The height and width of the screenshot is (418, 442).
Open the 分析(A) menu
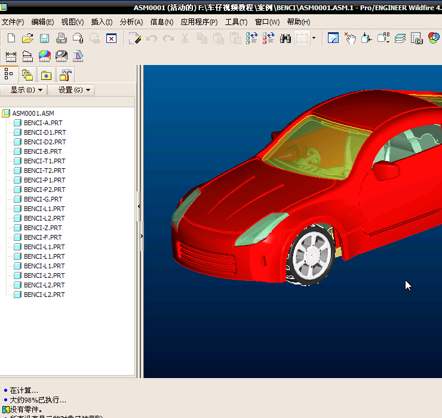coord(131,22)
